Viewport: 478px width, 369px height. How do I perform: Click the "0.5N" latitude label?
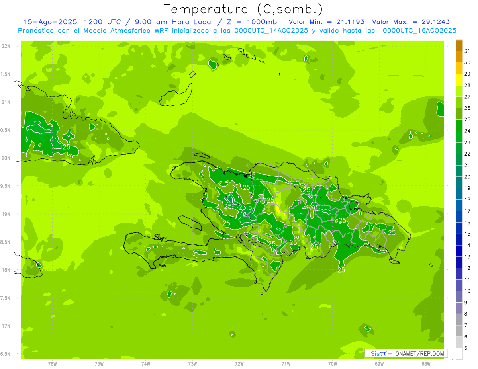[x=6, y=130]
